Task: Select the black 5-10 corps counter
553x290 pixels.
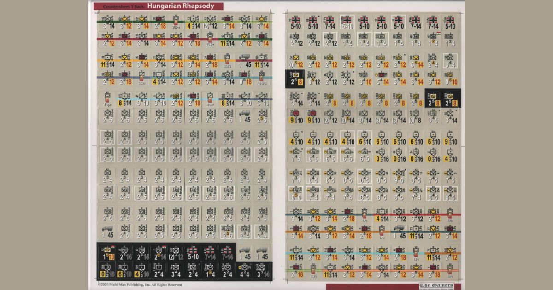Action: (193, 252)
